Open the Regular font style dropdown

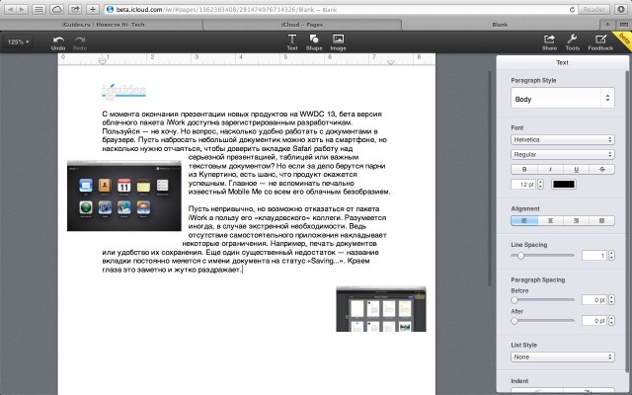click(563, 154)
